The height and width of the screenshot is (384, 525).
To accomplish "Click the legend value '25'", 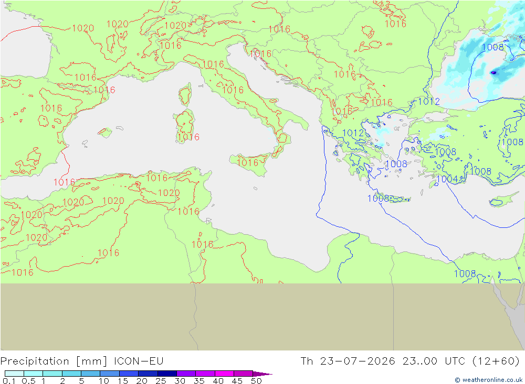I will click(161, 381).
